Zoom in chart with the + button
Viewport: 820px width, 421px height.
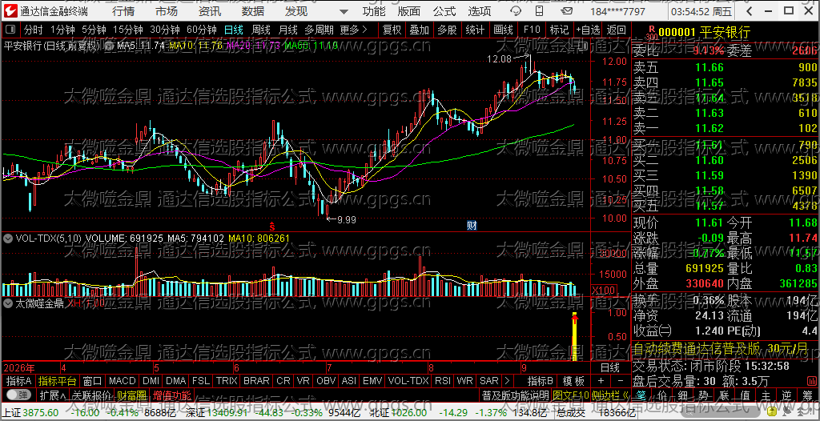(x=601, y=381)
